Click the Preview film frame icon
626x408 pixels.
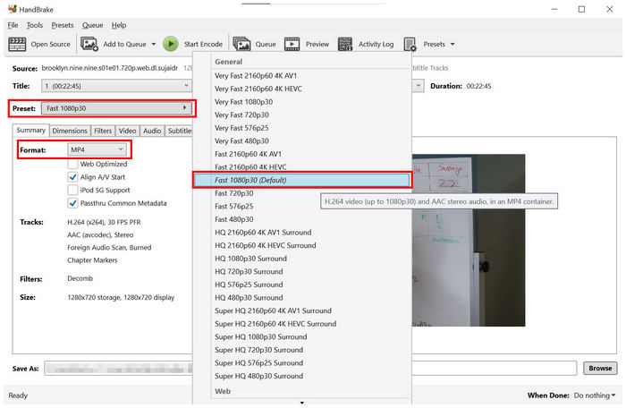pyautogui.click(x=292, y=44)
